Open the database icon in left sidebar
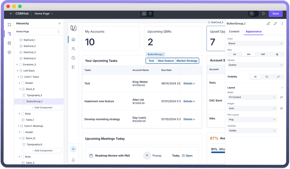290x169 pixels. click(x=9, y=43)
